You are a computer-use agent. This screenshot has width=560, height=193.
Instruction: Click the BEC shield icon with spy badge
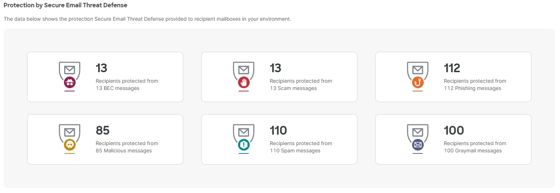(x=69, y=76)
